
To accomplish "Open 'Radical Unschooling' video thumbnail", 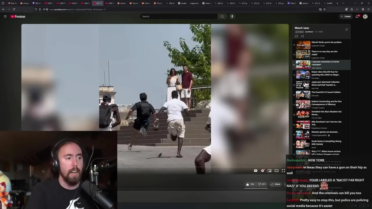I will [303, 104].
